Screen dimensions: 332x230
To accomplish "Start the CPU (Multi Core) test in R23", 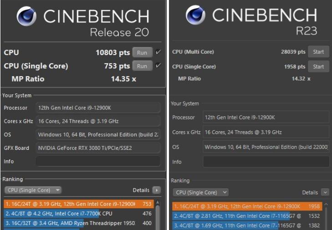I will (x=318, y=52).
